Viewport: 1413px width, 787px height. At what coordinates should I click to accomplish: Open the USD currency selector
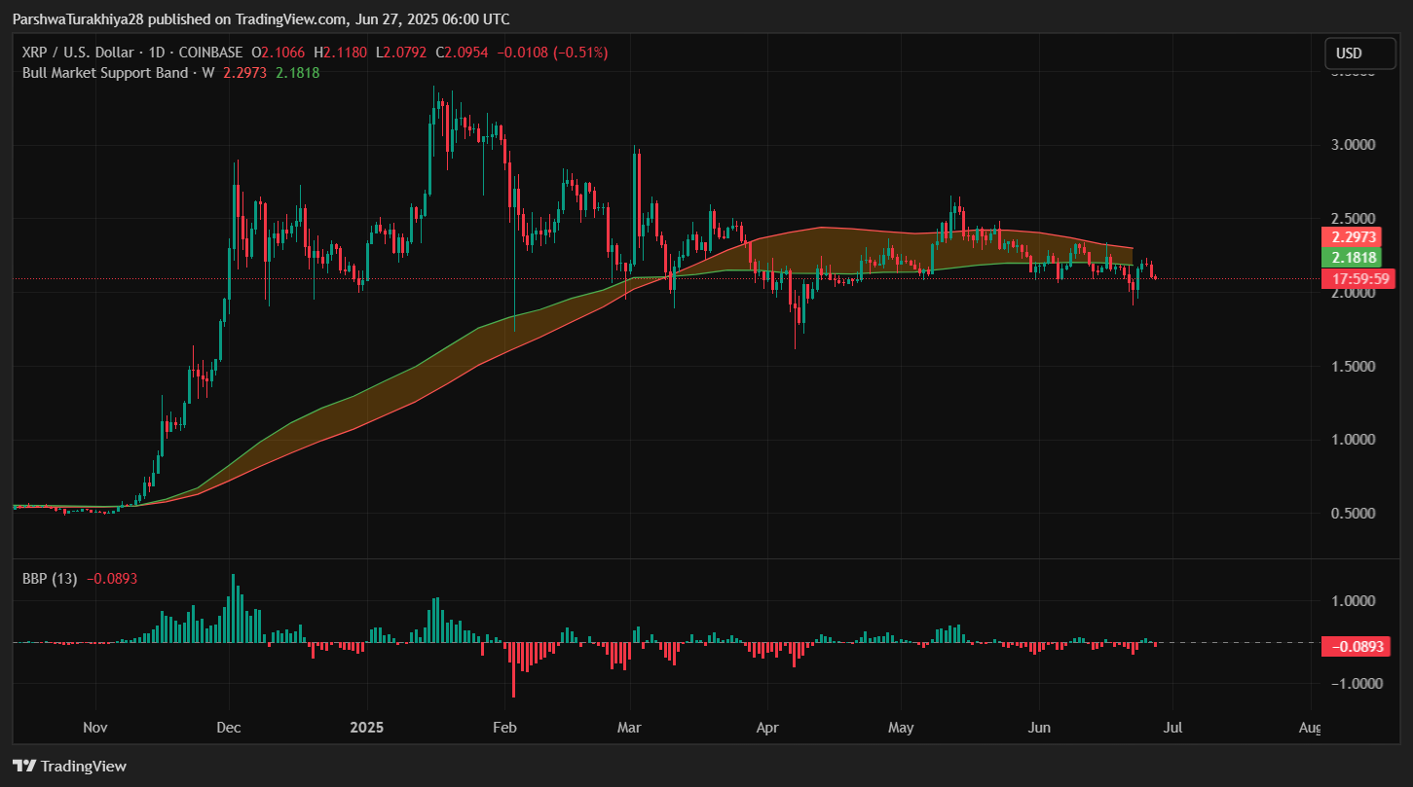pos(1353,54)
